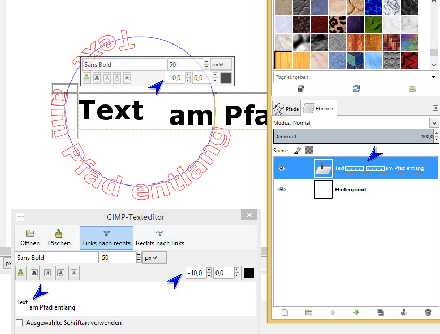Select the text layer 'am Pfad entlang'
The image size is (440, 334).
pyautogui.click(x=356, y=168)
